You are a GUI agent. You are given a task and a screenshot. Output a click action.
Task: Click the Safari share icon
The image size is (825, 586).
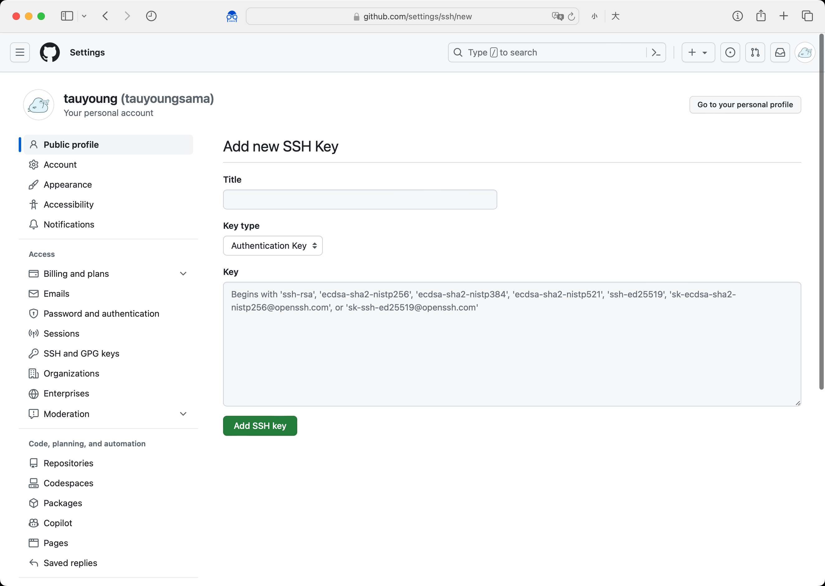point(761,16)
